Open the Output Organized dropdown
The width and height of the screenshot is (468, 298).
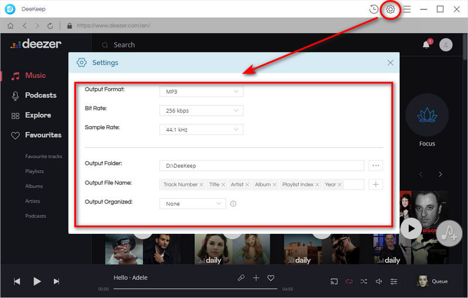[192, 203]
